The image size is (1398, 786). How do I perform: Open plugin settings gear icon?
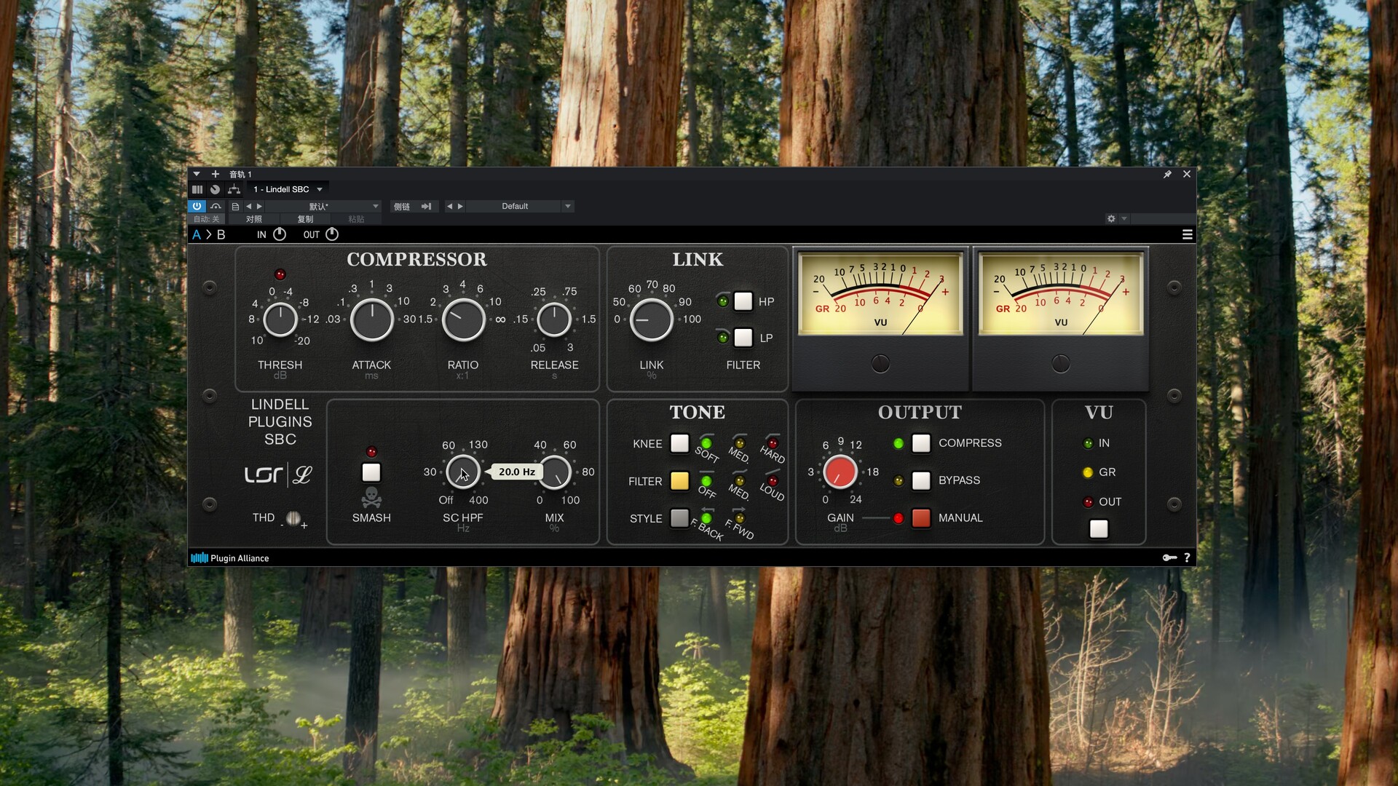[1111, 218]
